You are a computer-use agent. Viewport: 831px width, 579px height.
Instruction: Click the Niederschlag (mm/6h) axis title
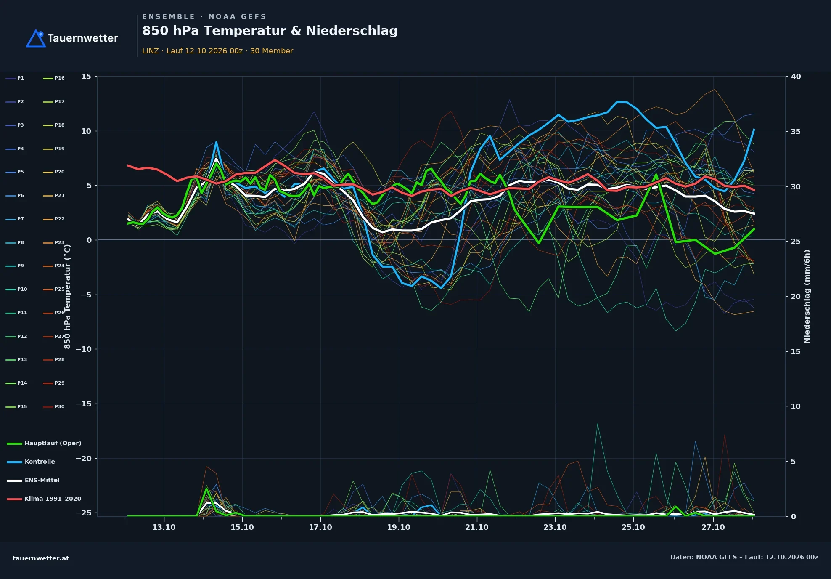coord(807,297)
